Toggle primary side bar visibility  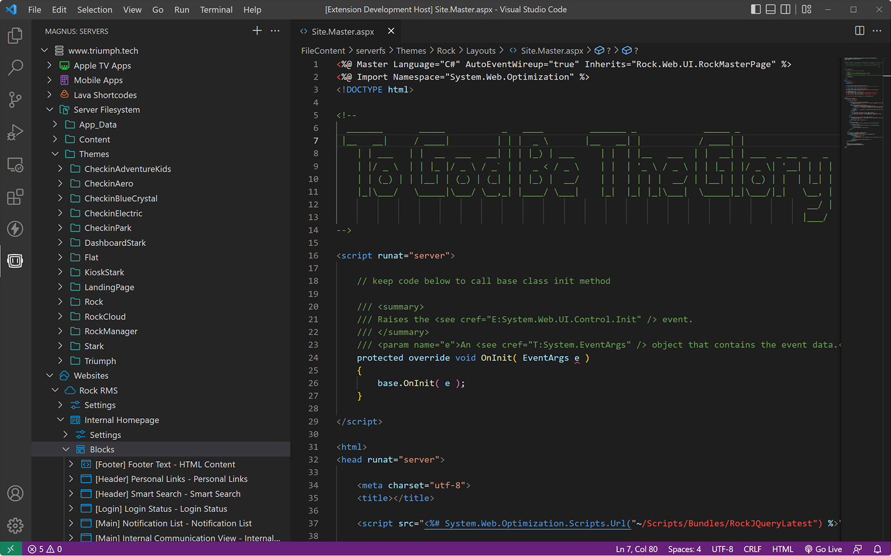click(756, 9)
